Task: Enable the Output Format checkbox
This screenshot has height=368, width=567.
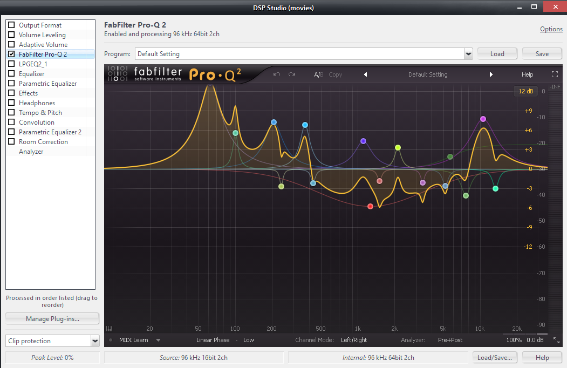Action: 11,25
